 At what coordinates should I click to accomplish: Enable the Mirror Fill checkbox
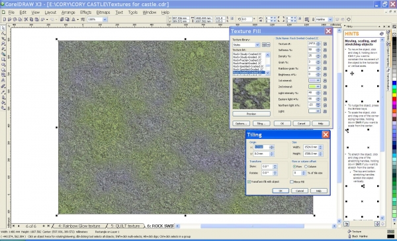292,181
